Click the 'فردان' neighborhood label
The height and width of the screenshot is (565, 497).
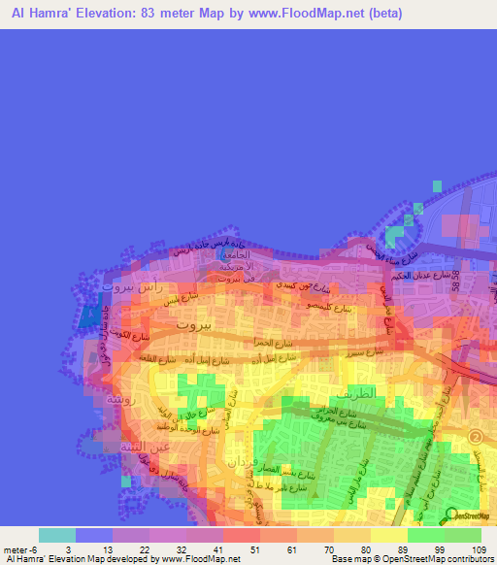click(x=243, y=463)
